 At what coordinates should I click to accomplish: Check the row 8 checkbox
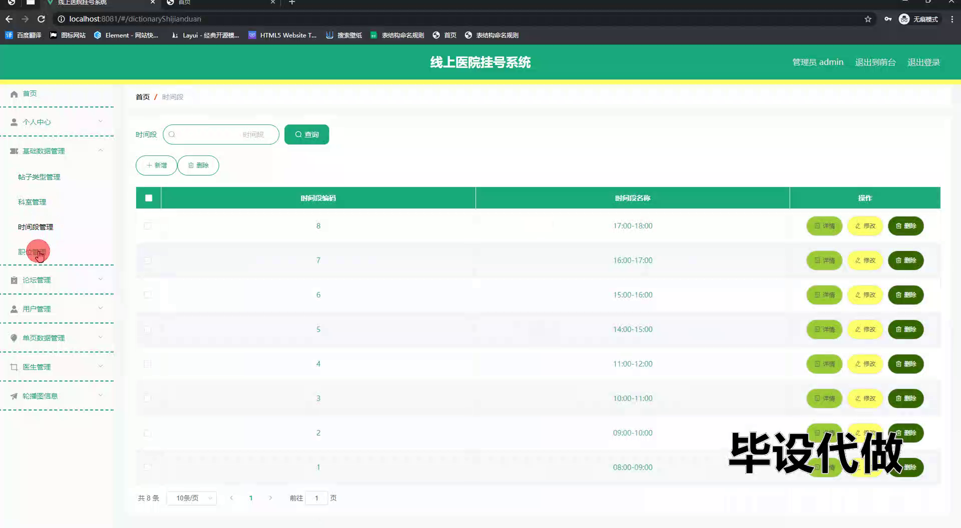[148, 226]
